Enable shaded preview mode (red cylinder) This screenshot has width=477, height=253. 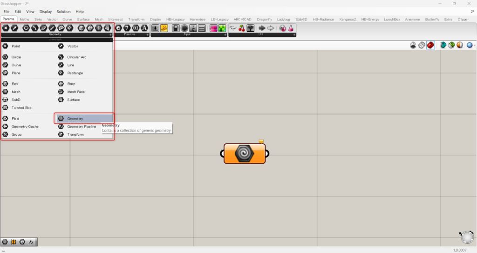click(x=430, y=45)
